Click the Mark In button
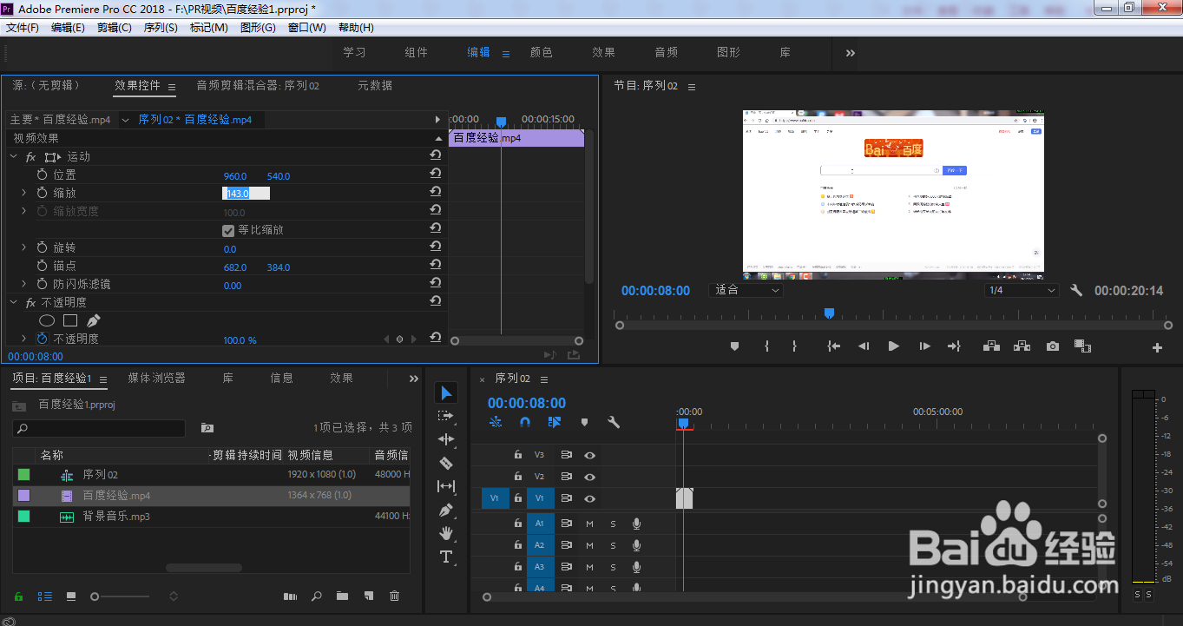The image size is (1183, 626). point(767,346)
